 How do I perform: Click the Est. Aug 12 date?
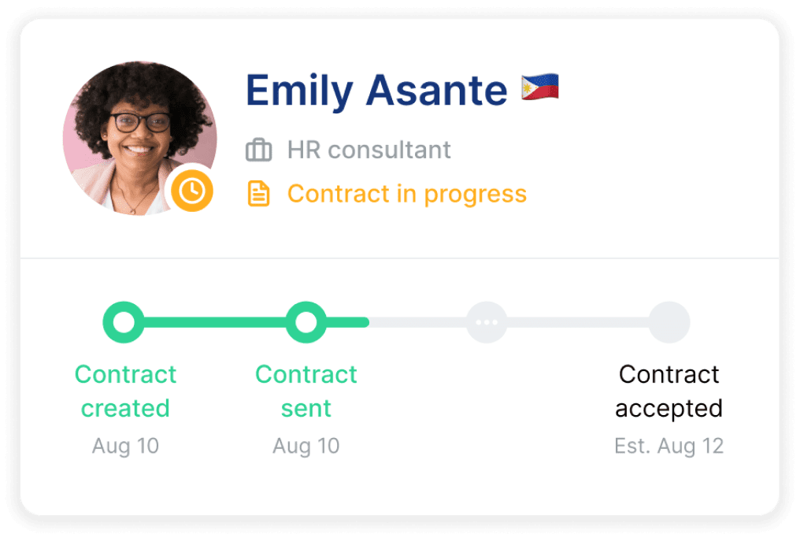pyautogui.click(x=669, y=447)
